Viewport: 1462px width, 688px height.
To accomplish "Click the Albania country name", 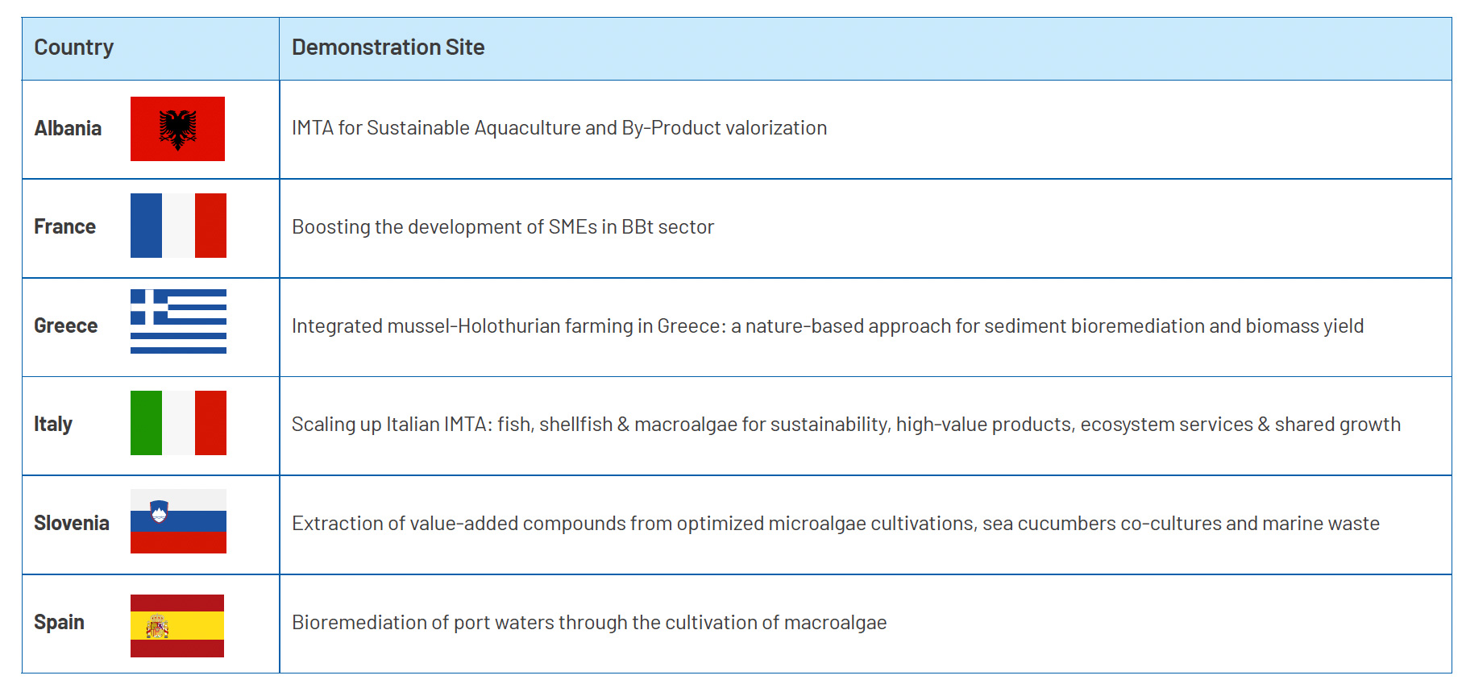I will click(x=68, y=129).
